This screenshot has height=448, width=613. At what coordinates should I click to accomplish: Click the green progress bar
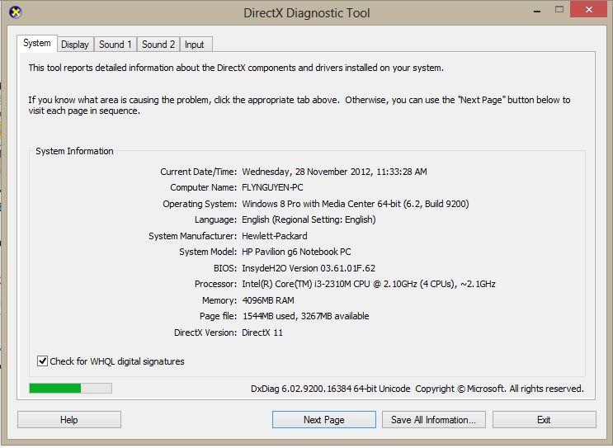point(70,388)
